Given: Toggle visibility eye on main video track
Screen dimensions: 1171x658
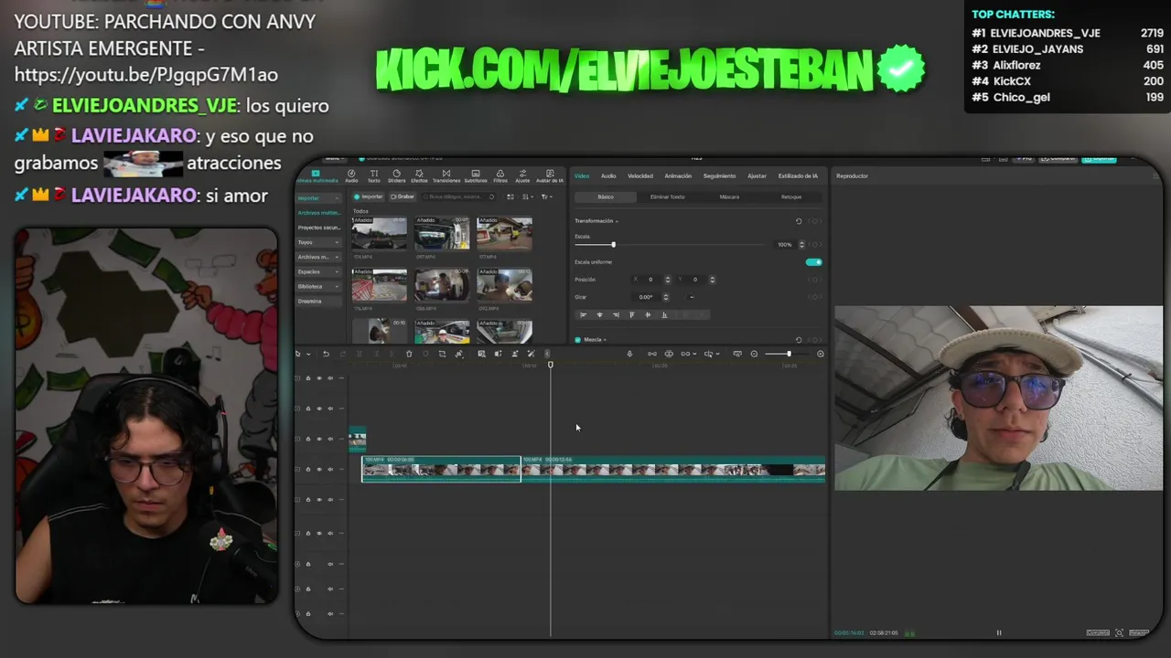Looking at the screenshot, I should [318, 469].
